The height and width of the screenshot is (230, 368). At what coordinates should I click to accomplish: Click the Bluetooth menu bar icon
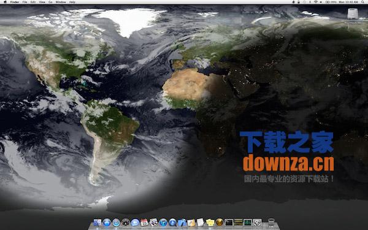pos(310,2)
